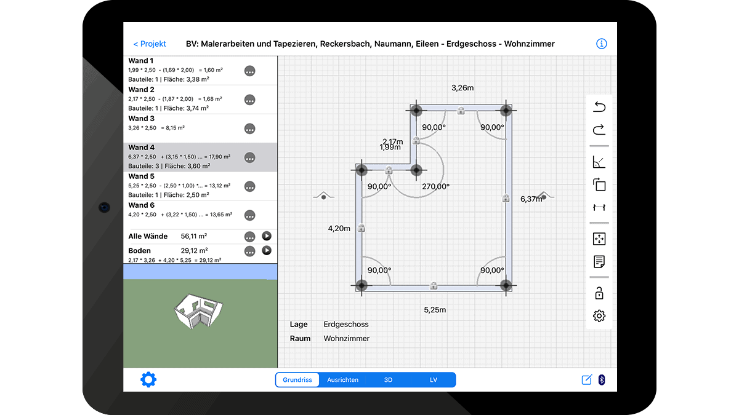The image size is (739, 415).
Task: Select the 270,00° inner corner node
Action: pos(416,170)
